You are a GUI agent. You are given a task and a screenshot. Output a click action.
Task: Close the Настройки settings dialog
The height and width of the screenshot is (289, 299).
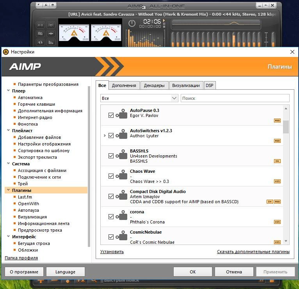[292, 52]
